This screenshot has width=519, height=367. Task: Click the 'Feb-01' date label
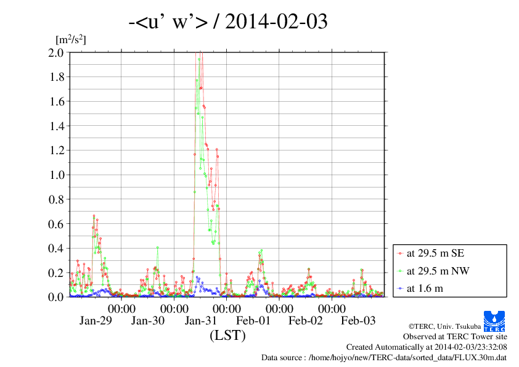[x=253, y=321]
